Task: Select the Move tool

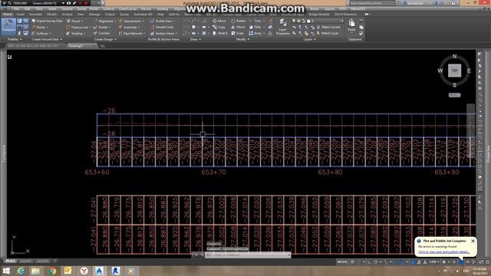Action: (x=219, y=21)
